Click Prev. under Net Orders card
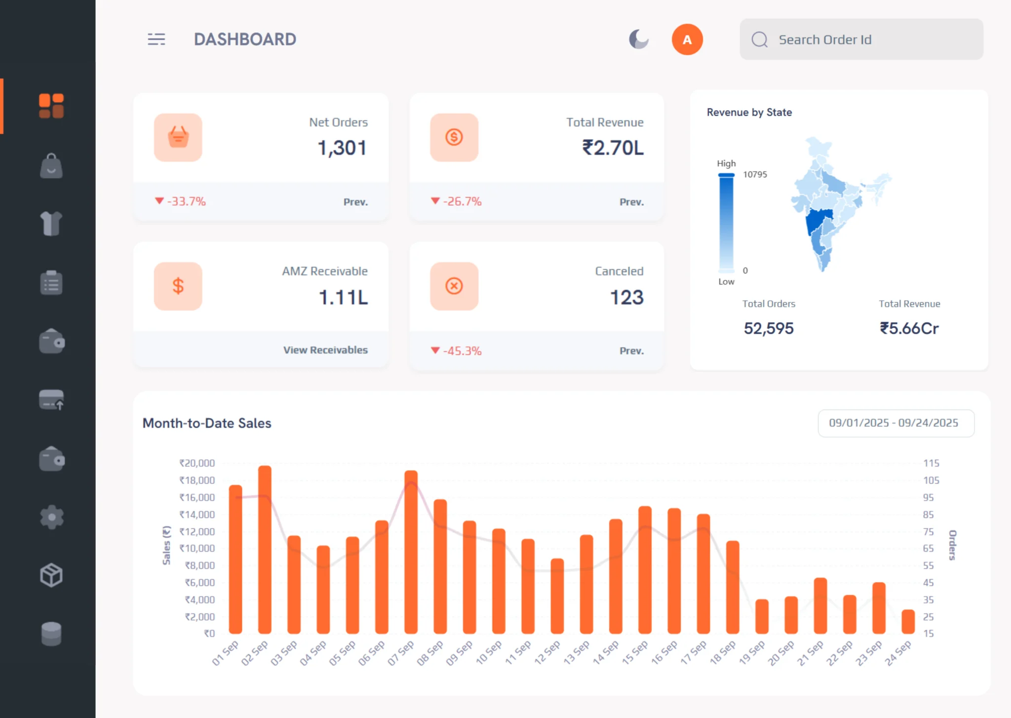1011x718 pixels. coord(355,202)
